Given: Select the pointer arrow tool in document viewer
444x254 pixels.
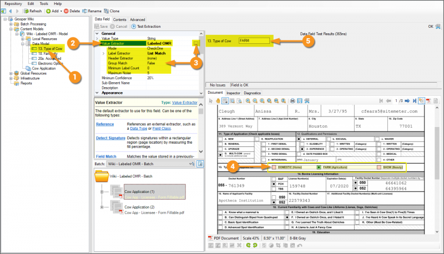Looking at the screenshot, I should (211, 101).
